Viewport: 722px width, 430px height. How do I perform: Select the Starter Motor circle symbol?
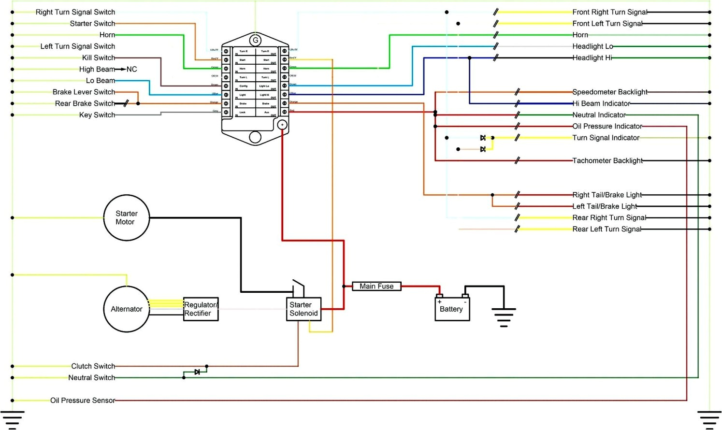(126, 217)
